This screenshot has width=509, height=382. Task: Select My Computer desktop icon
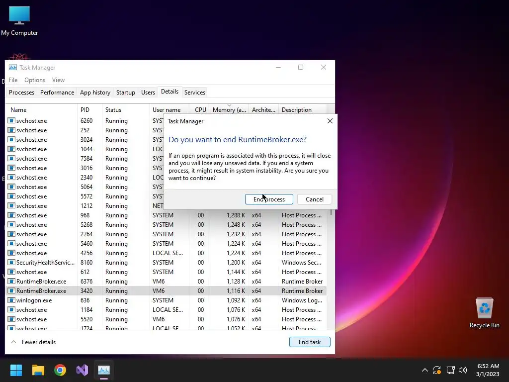pos(19,20)
